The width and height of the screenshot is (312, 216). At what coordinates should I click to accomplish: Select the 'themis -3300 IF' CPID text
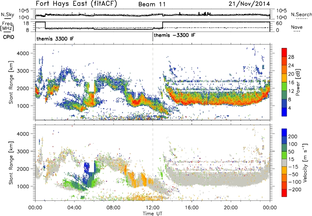coord(174,35)
